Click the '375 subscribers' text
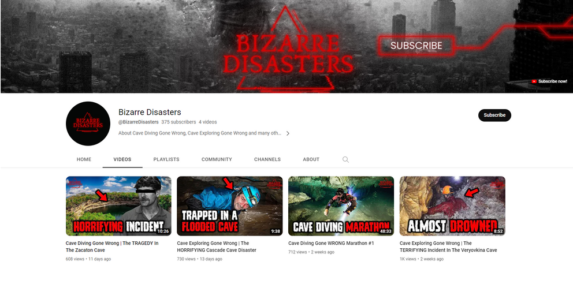Viewport: 573px width, 284px height. 178,122
